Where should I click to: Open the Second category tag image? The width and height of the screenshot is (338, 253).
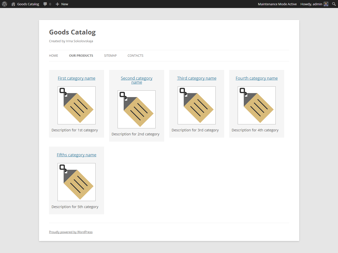pyautogui.click(x=137, y=109)
